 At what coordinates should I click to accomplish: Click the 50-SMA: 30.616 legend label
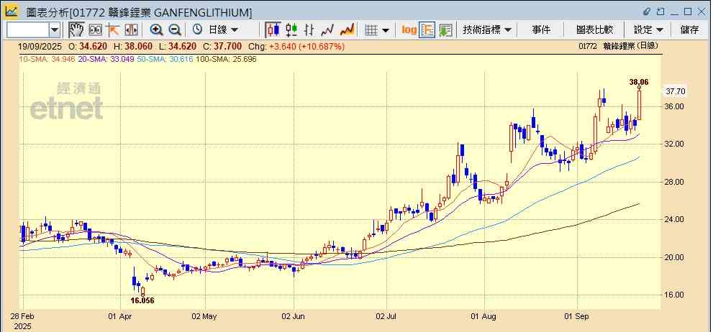click(x=165, y=59)
